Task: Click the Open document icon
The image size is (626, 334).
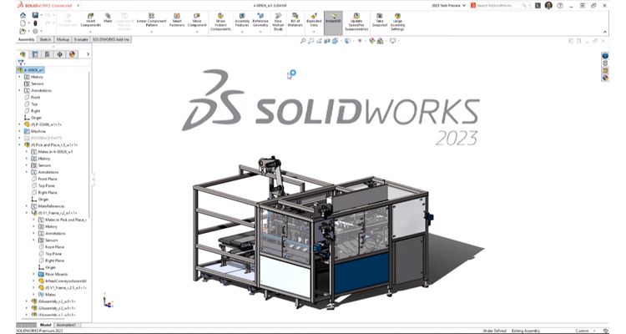Action: coord(23,31)
